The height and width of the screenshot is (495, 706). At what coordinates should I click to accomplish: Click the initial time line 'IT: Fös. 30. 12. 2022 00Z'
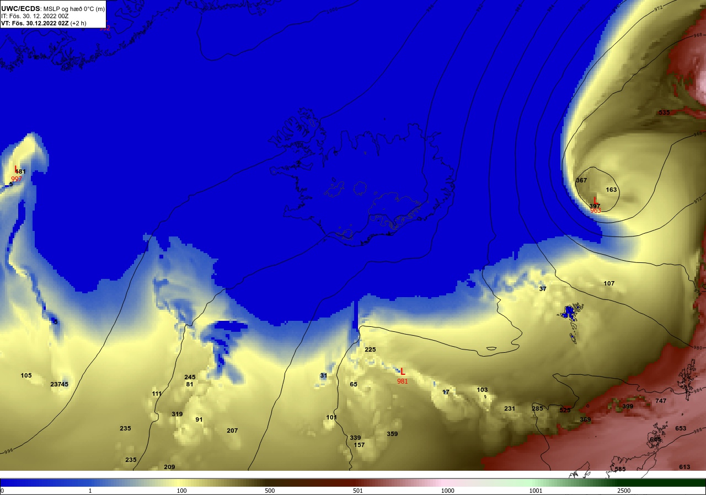(x=35, y=16)
